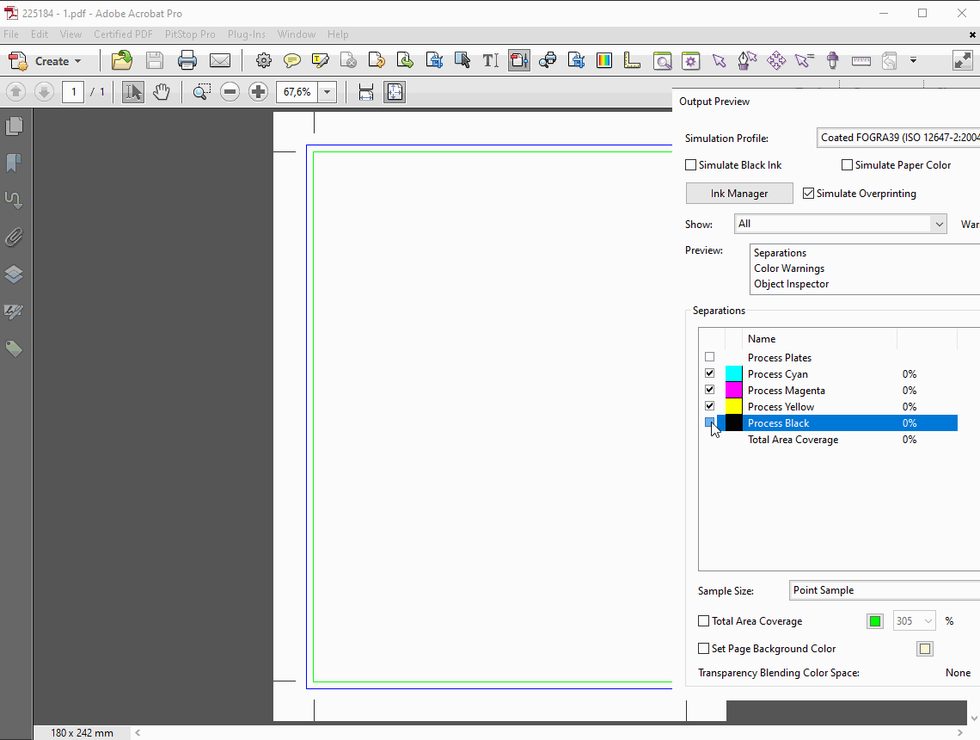
Task: Select the Hand pan tool
Action: coord(162,92)
